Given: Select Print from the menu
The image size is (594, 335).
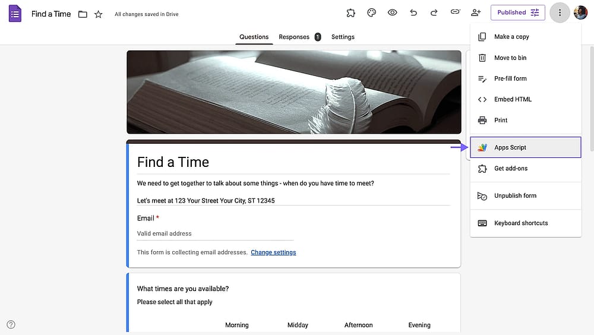Looking at the screenshot, I should click(526, 120).
